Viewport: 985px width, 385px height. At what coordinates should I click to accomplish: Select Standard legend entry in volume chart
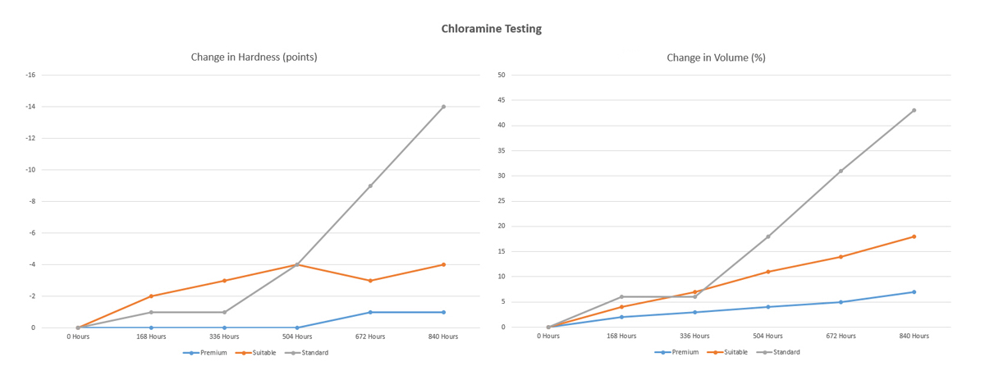click(x=781, y=352)
